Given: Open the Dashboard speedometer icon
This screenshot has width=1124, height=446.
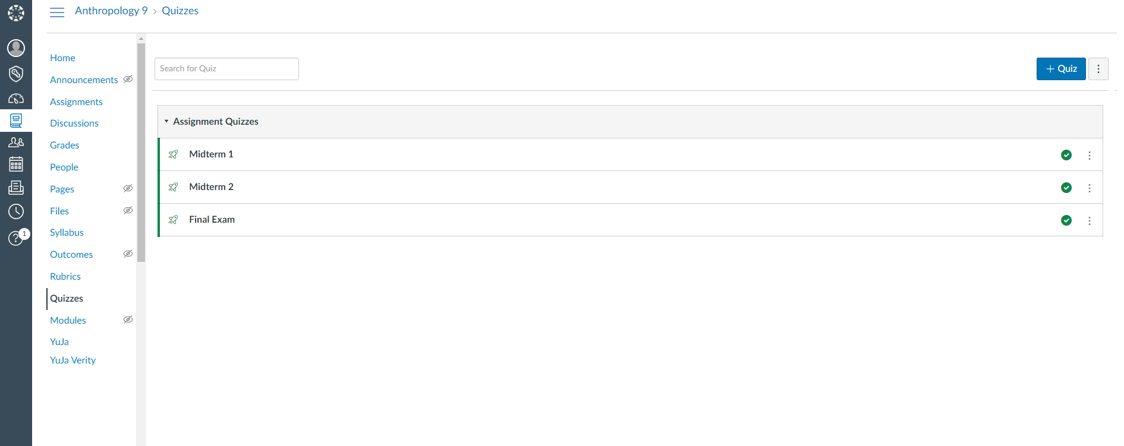Looking at the screenshot, I should coord(16,99).
